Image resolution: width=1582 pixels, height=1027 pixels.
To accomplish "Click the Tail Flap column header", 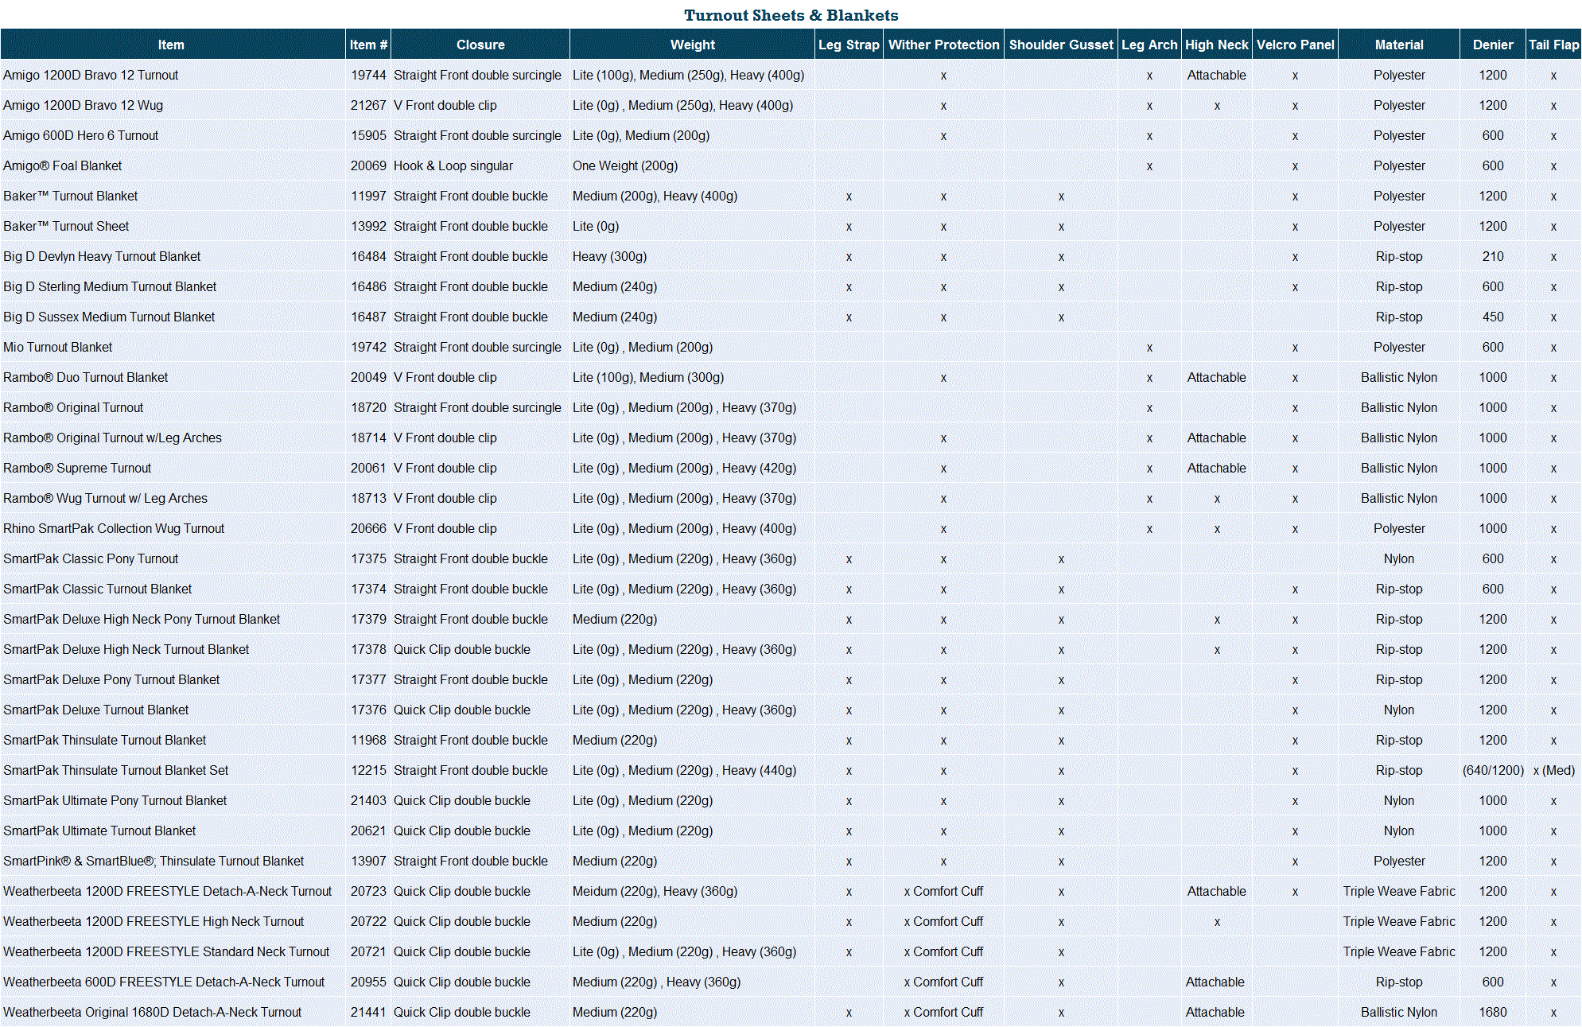I will [x=1553, y=45].
